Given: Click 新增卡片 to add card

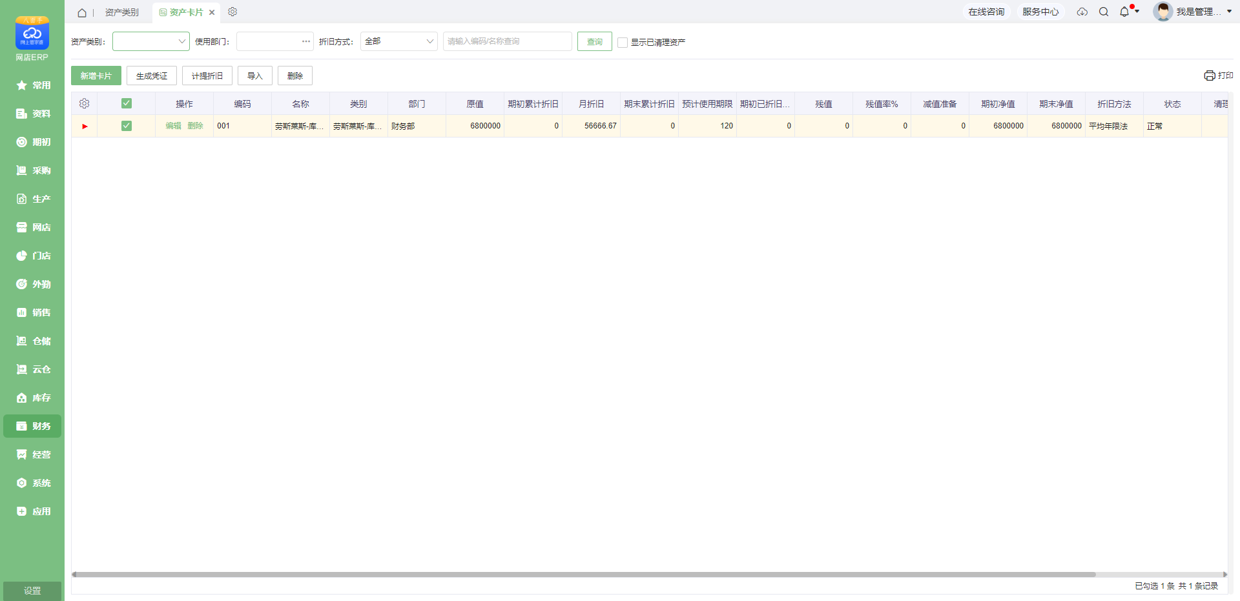Looking at the screenshot, I should 96,76.
